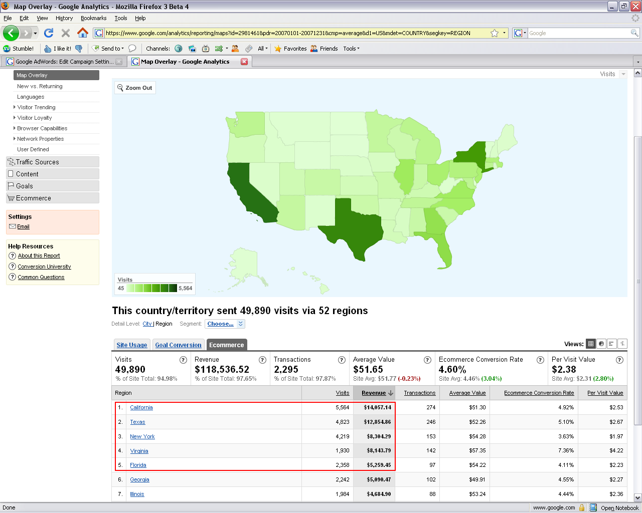Open the Home page icon
642x513 pixels.
pos(83,33)
